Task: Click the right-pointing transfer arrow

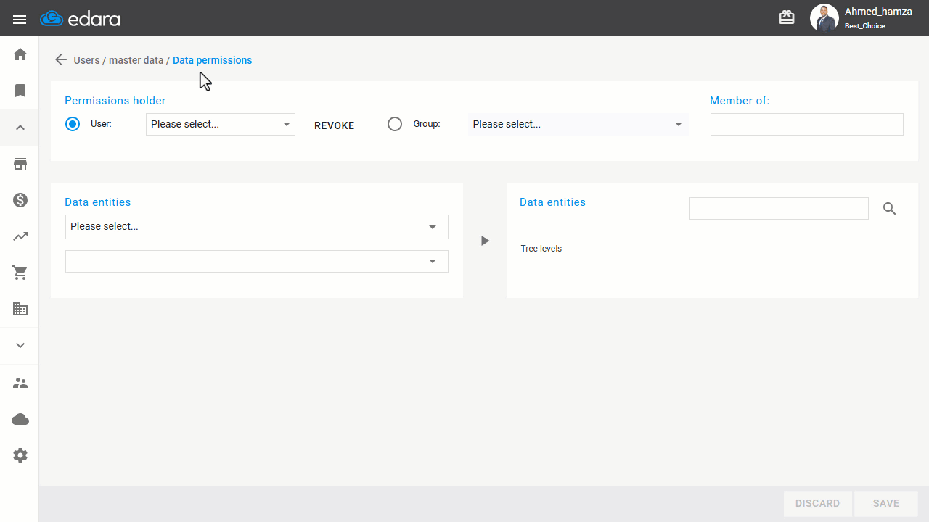Action: point(486,241)
